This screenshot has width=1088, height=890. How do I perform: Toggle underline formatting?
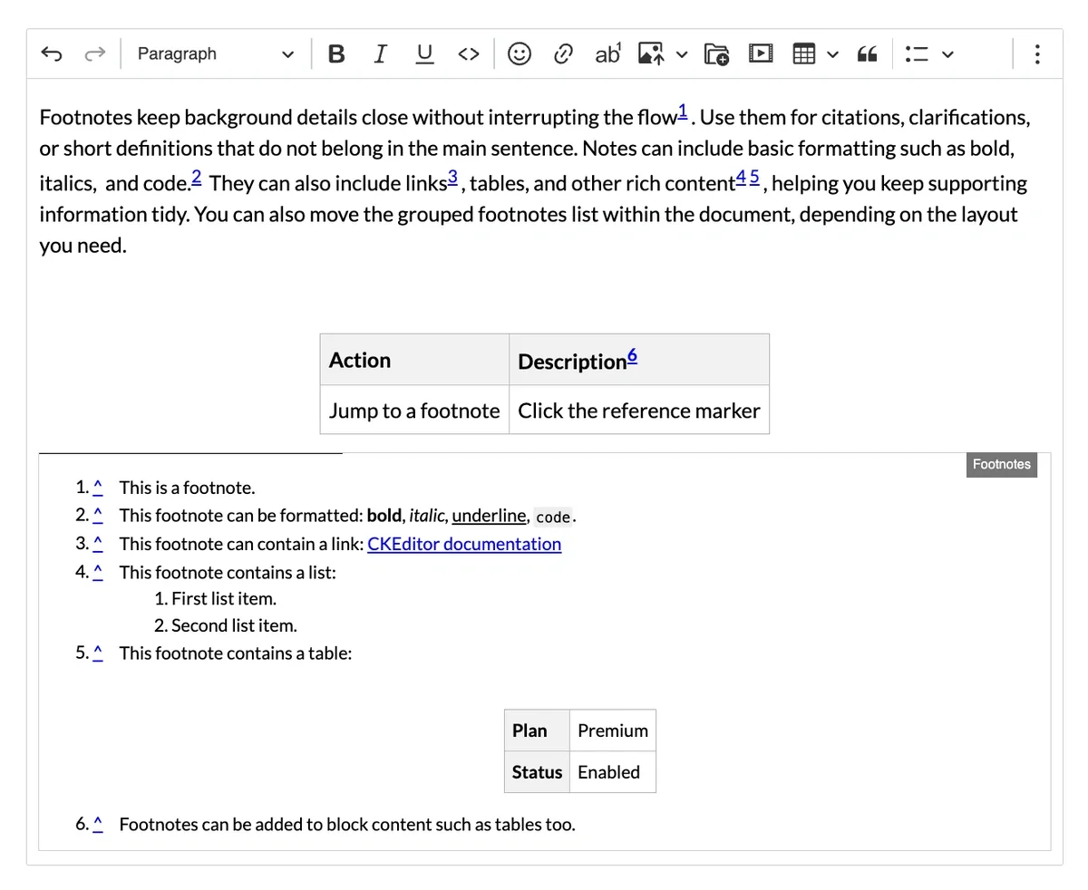(x=423, y=54)
